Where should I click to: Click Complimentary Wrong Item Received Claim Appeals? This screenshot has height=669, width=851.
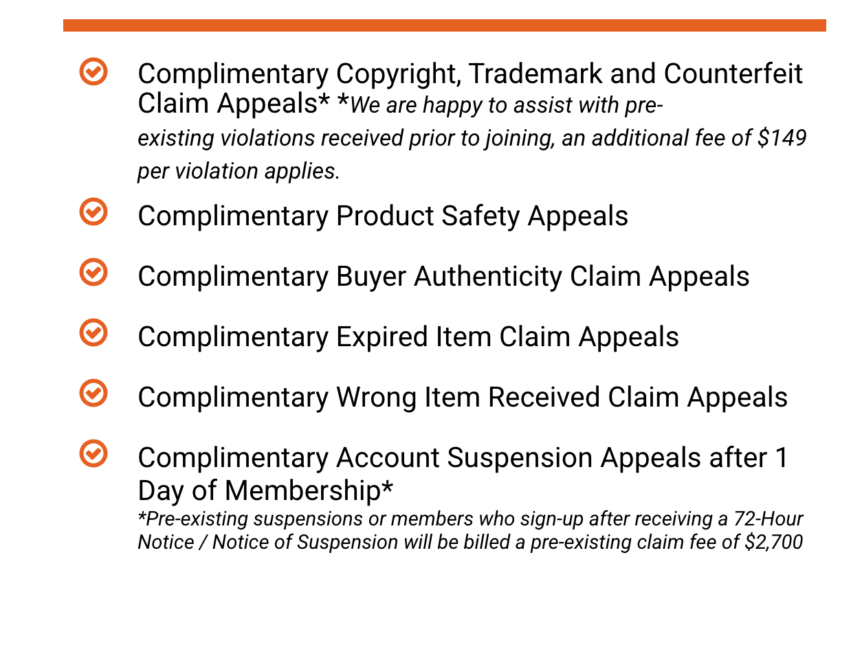(x=462, y=397)
